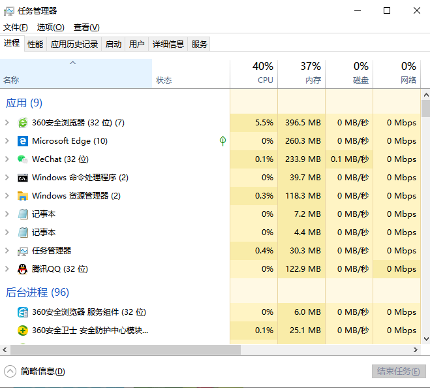Expand the WeChat process tree

pos(7,159)
